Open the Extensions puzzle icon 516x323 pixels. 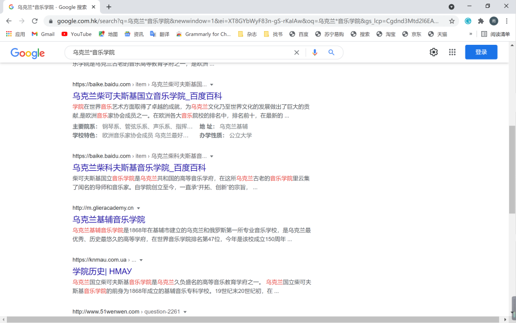pyautogui.click(x=481, y=21)
